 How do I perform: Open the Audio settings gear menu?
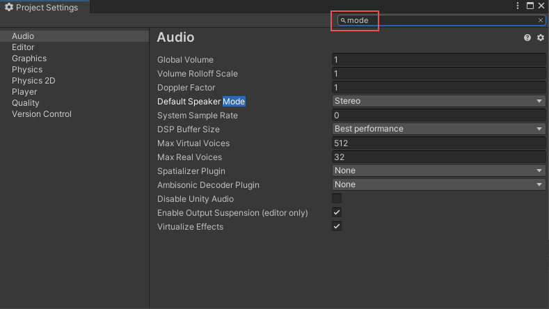540,38
